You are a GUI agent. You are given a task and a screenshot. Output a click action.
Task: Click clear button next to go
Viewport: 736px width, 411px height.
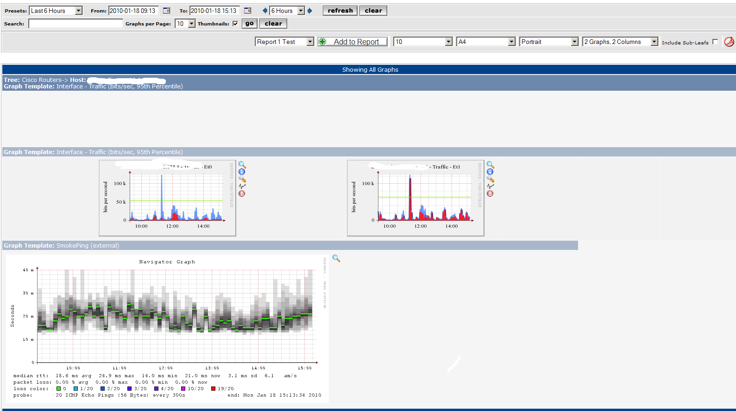(x=273, y=24)
